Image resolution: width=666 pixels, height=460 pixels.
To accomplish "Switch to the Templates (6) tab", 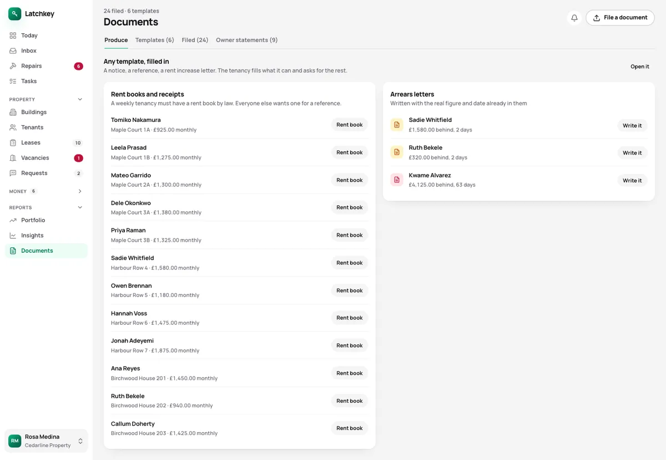I will click(155, 40).
